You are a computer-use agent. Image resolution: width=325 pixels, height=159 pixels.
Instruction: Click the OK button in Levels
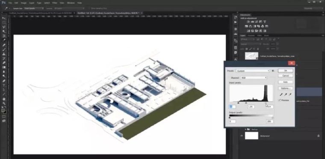pyautogui.click(x=285, y=71)
